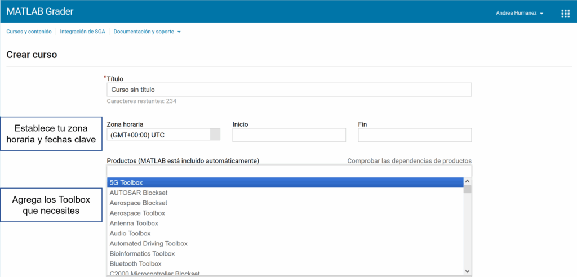Image resolution: width=577 pixels, height=277 pixels.
Task: Open Comprobar las dependencias de productos
Action: point(410,161)
